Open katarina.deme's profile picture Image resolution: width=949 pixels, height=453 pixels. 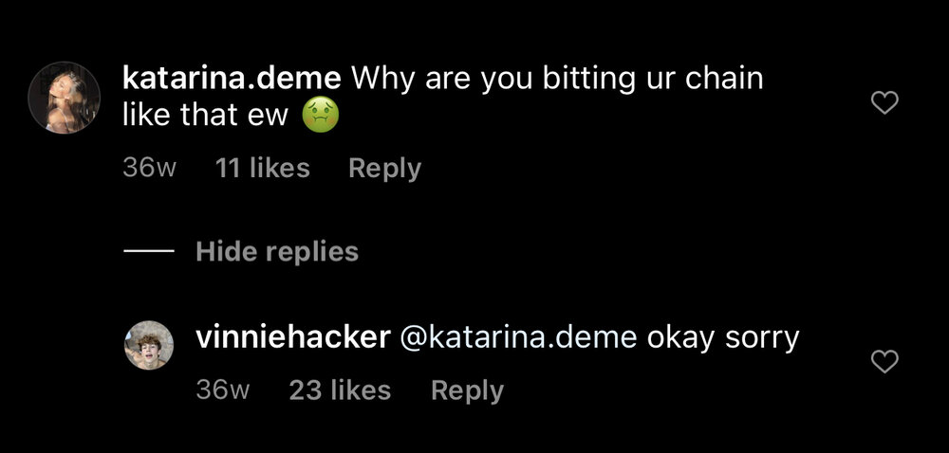coord(65,98)
